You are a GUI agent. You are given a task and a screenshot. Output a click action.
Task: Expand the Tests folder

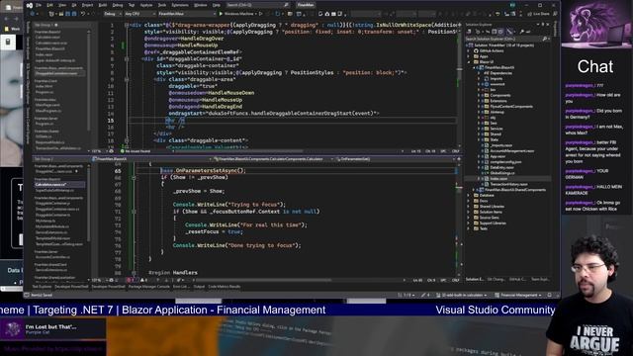[469, 228]
